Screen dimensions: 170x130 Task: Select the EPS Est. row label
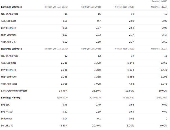click(x=7, y=104)
